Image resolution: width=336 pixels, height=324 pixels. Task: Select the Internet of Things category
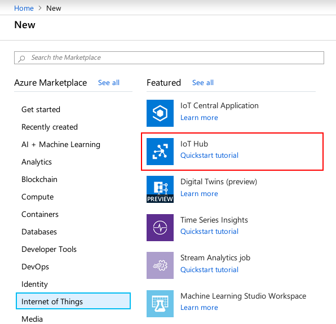(x=73, y=301)
